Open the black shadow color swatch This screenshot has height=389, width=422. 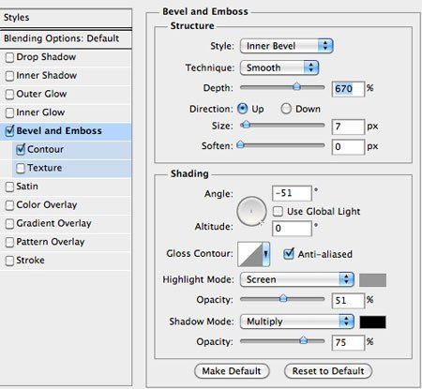point(372,322)
